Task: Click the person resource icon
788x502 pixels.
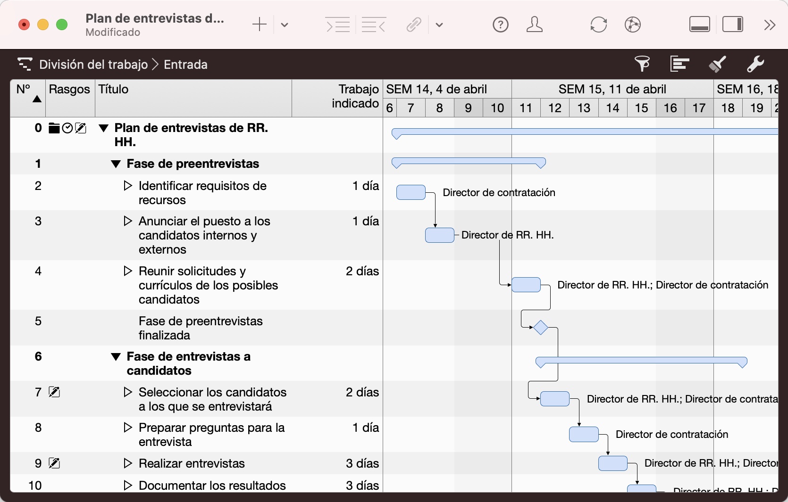Action: [534, 25]
